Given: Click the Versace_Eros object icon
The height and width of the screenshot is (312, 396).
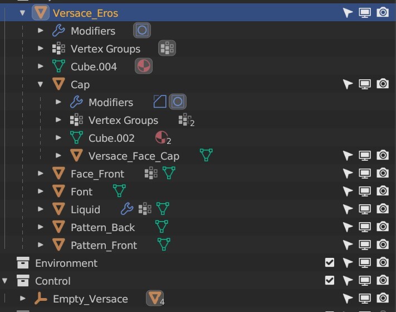Looking at the screenshot, I should tap(41, 13).
